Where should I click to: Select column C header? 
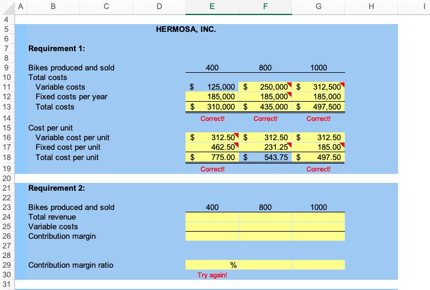point(106,7)
